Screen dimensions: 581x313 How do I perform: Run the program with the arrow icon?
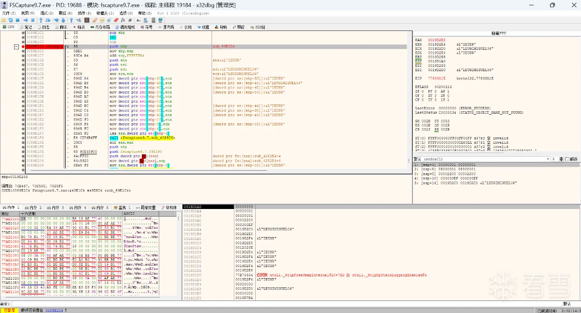pyautogui.click(x=26, y=20)
